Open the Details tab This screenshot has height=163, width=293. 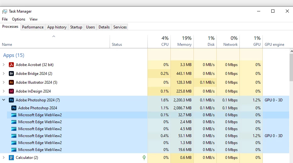(x=104, y=27)
